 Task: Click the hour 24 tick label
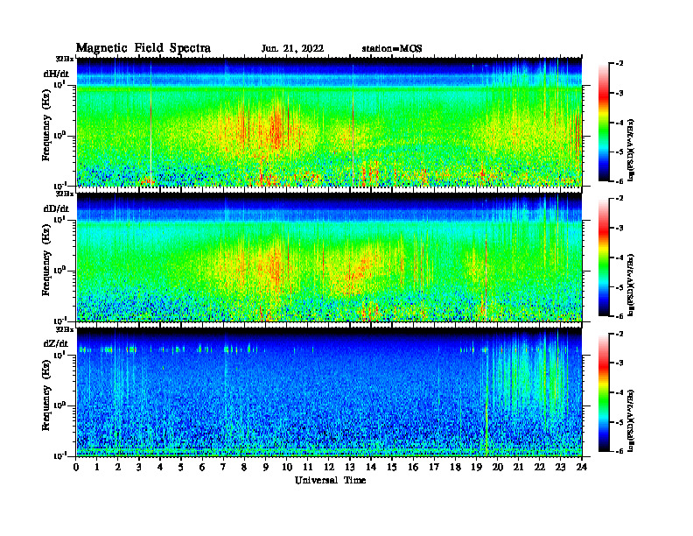(582, 467)
